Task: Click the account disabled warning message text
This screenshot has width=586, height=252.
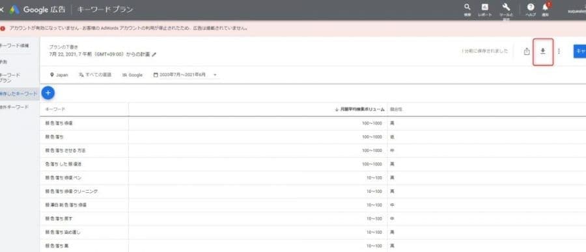Action: (130, 29)
